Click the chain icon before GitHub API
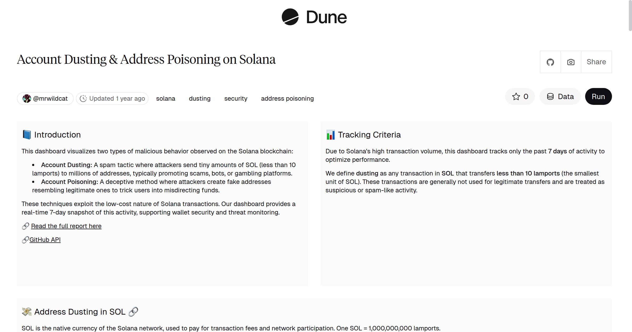Viewport: 632px width, 332px height. (25, 240)
